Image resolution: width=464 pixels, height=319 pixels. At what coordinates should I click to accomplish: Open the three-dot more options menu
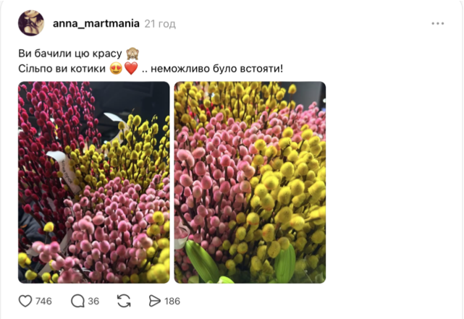point(438,23)
